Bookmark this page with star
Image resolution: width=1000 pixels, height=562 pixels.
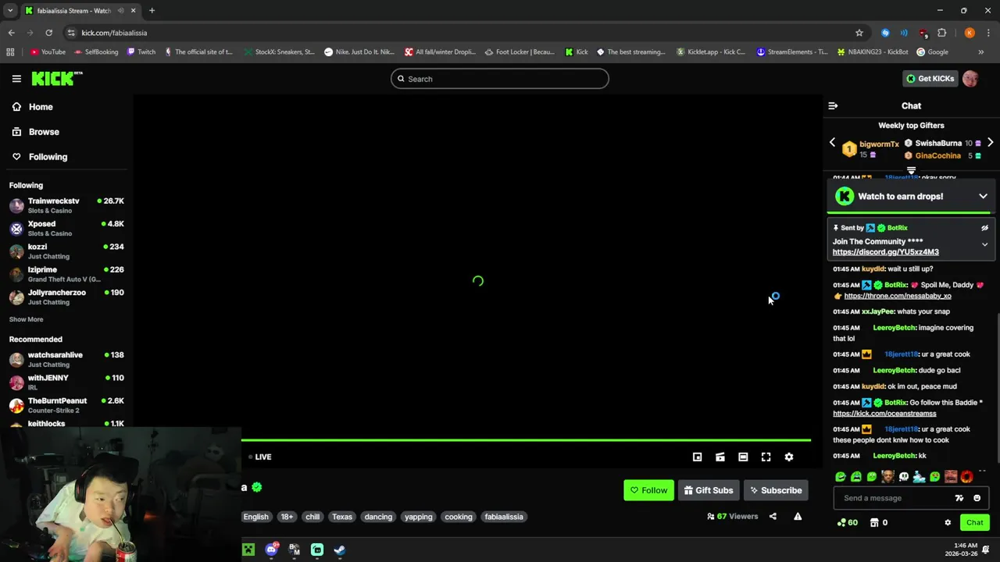pos(859,33)
